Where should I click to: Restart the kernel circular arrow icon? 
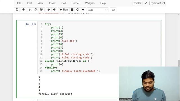point(78,10)
